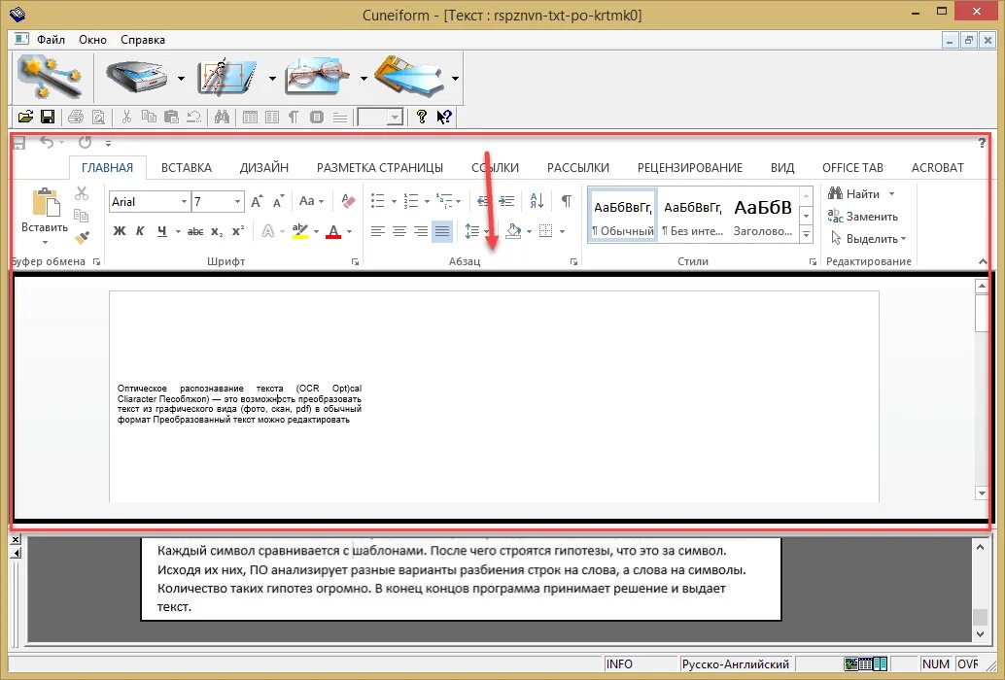Viewport: 1005px width, 680px height.
Task: Click the page layout compass icon
Action: point(226,78)
